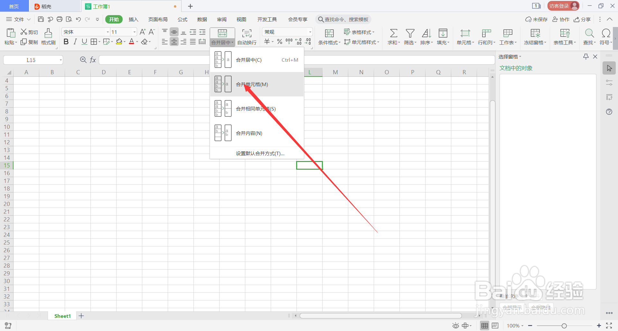Switch to the 数据 ribbon tab
The height and width of the screenshot is (331, 618).
pos(202,19)
